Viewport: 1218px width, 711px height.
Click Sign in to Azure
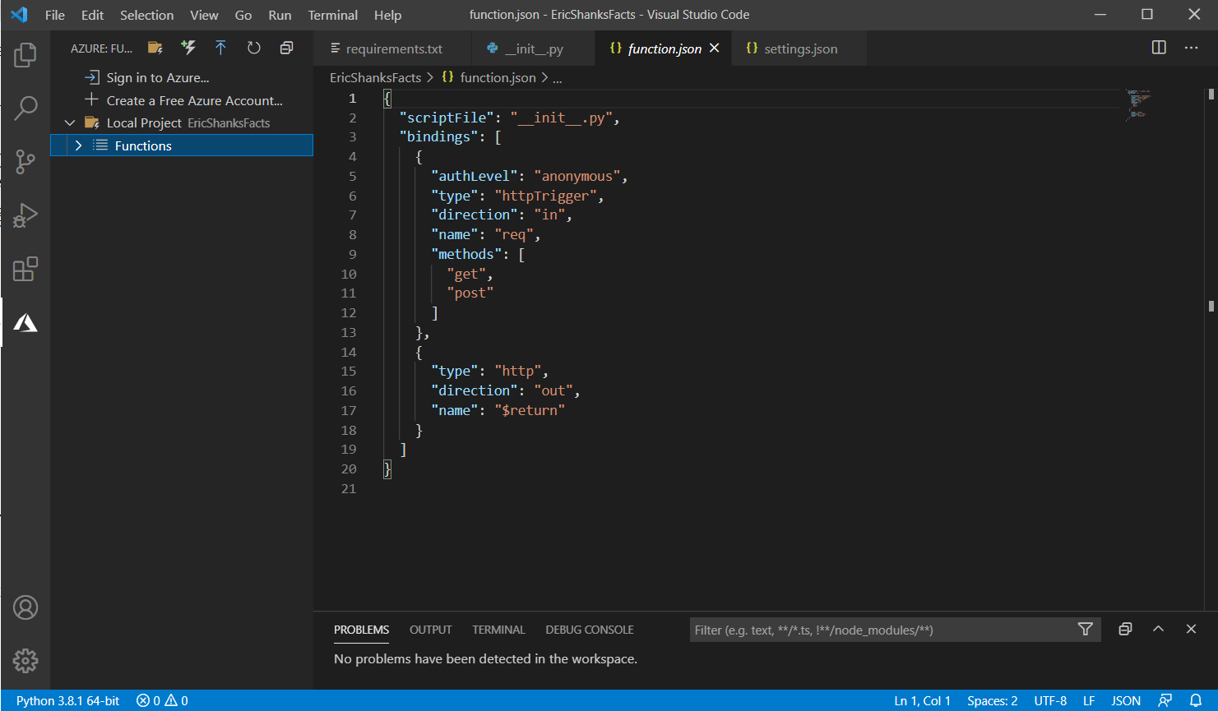point(157,77)
